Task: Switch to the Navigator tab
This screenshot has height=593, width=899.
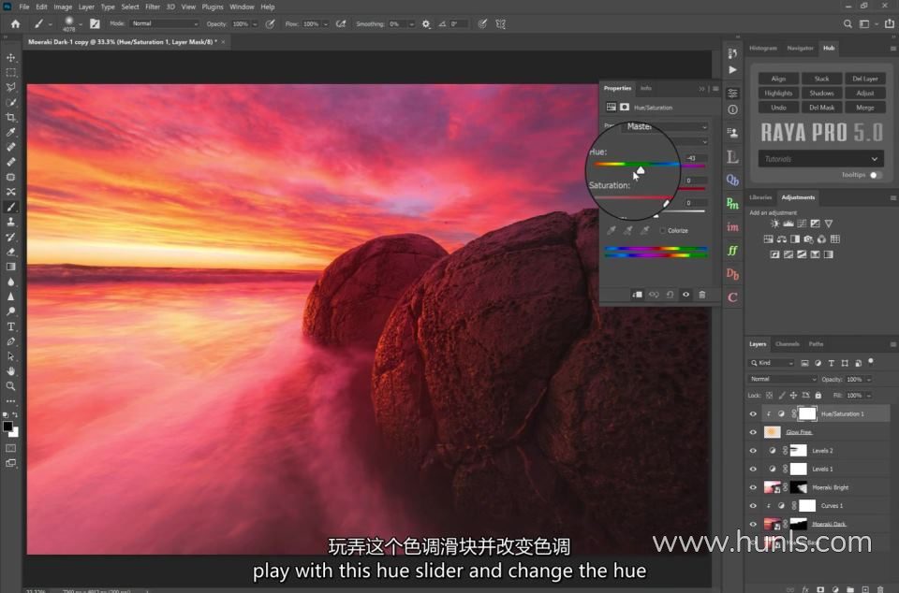Action: click(801, 48)
